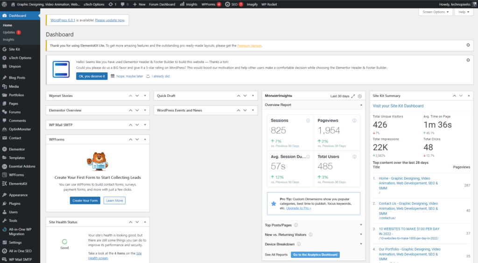The image size is (478, 263).
Task: Click Create Your Form button
Action: pos(85,201)
